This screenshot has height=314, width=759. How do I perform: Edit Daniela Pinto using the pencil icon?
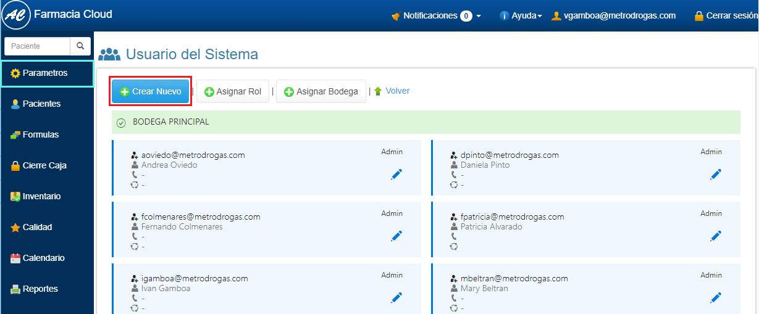click(716, 175)
